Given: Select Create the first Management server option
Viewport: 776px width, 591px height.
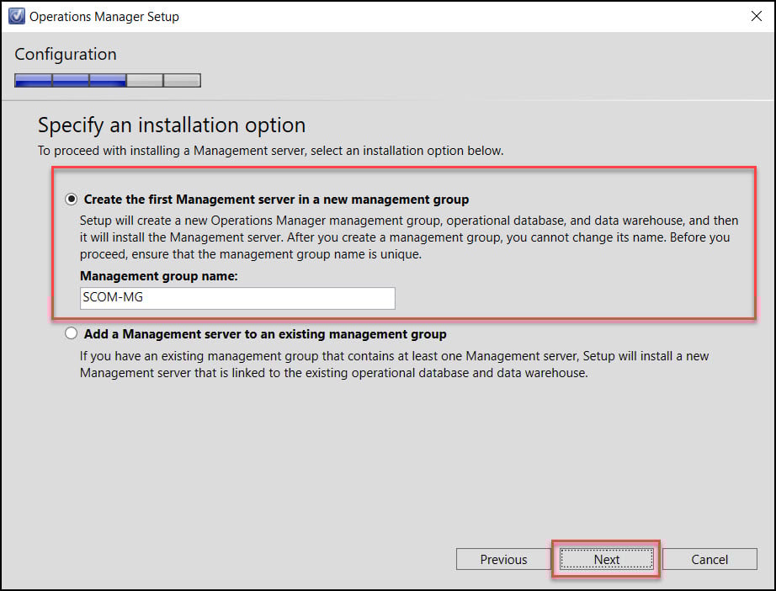Looking at the screenshot, I should click(72, 199).
